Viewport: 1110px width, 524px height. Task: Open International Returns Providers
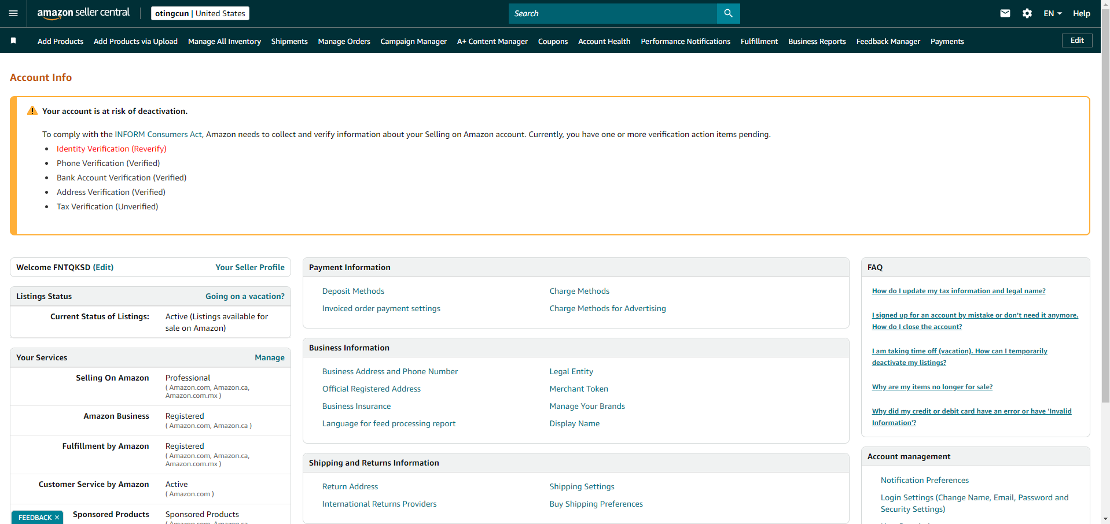[379, 504]
